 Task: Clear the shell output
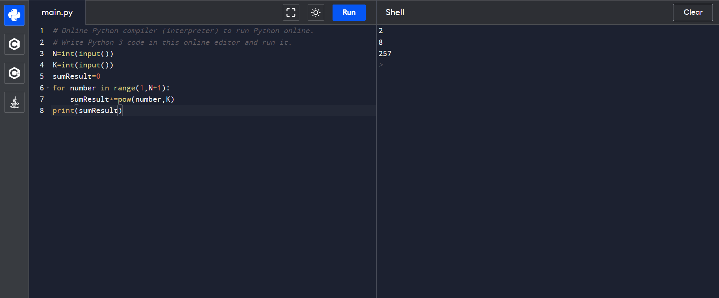pos(693,12)
